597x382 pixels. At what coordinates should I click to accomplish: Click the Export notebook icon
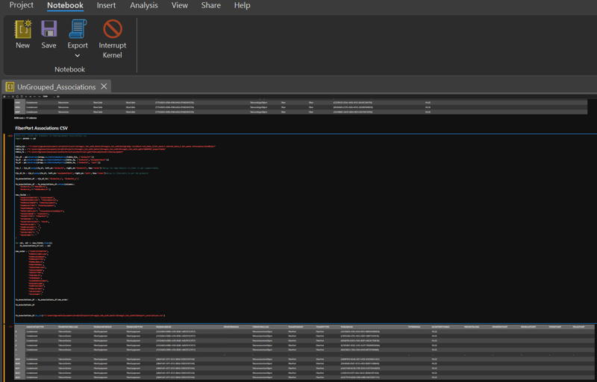[x=78, y=30]
